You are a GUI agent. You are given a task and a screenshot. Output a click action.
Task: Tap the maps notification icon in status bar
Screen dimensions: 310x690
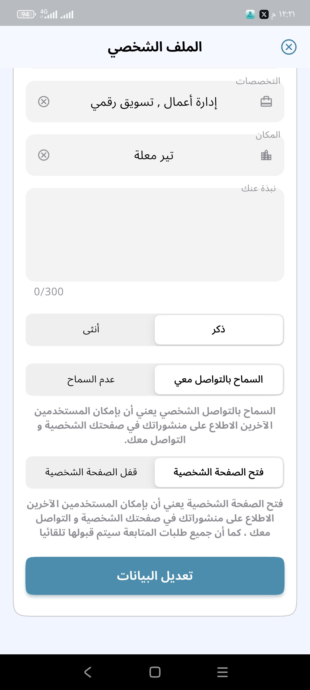tap(250, 14)
